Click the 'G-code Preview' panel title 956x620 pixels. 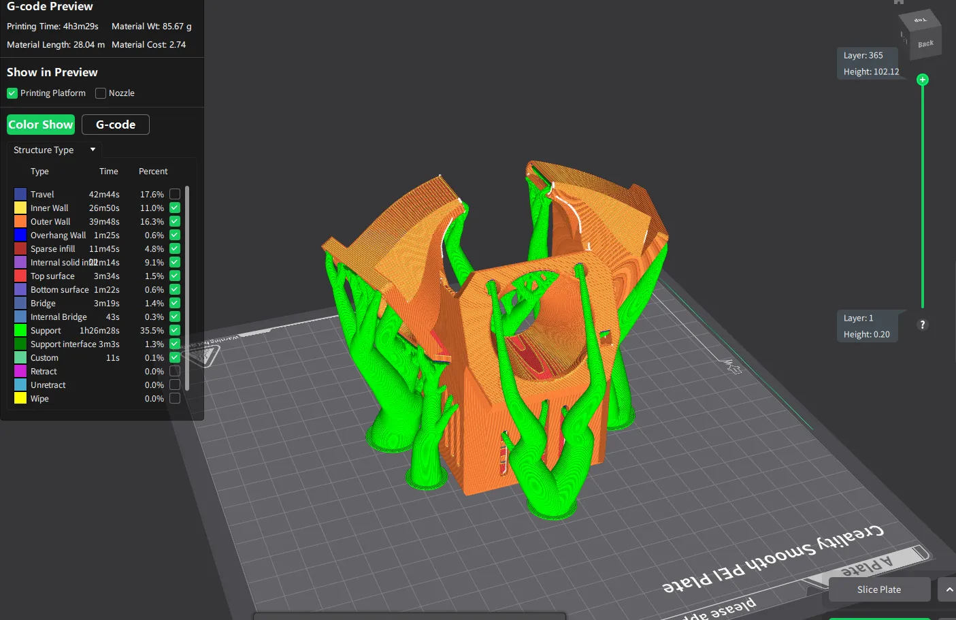click(x=50, y=6)
